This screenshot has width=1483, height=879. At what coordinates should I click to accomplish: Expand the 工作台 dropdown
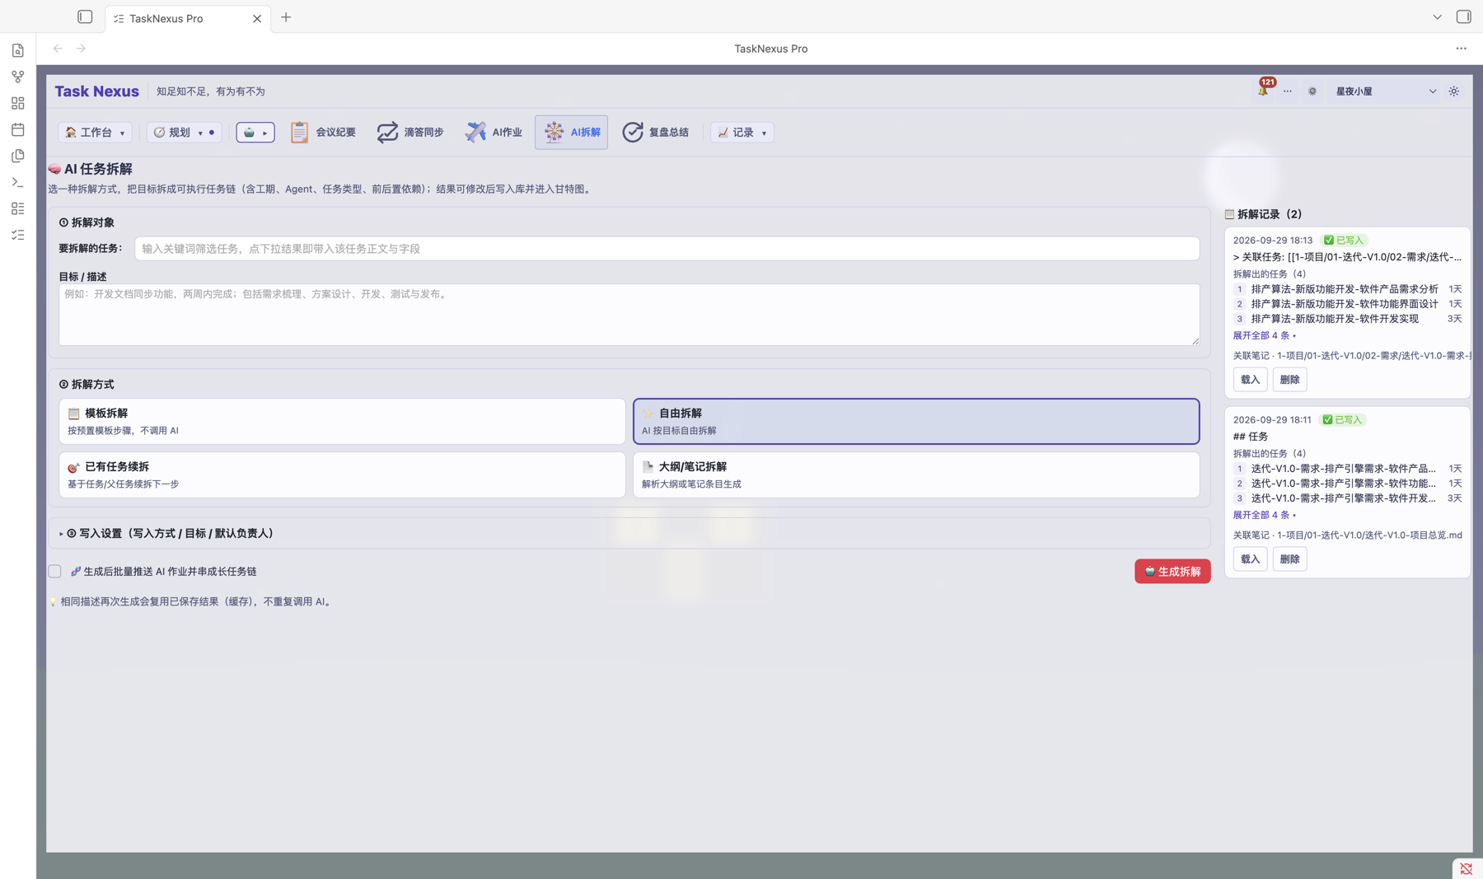click(95, 132)
